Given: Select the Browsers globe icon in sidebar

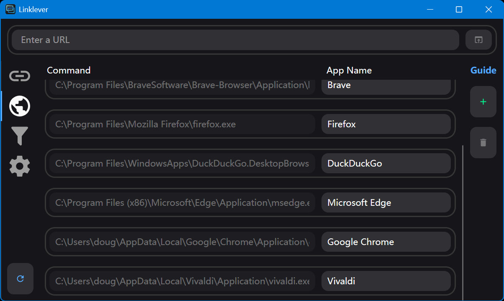Looking at the screenshot, I should click(20, 106).
